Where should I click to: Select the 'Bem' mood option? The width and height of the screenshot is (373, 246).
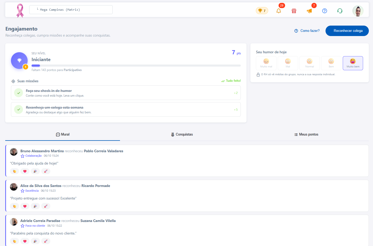pos(331,63)
